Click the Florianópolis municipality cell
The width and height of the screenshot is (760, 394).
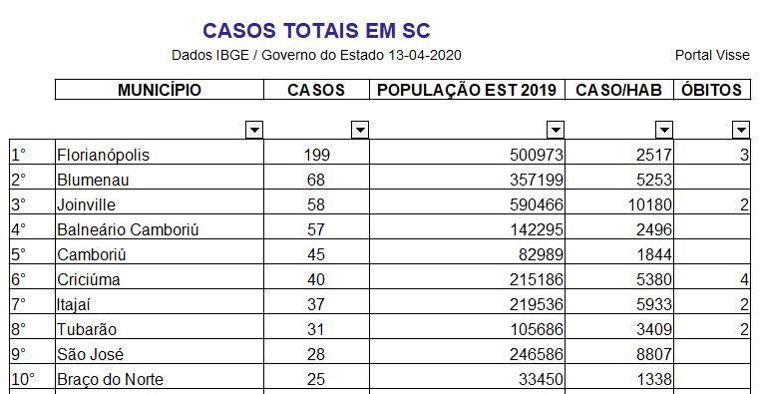click(160, 153)
